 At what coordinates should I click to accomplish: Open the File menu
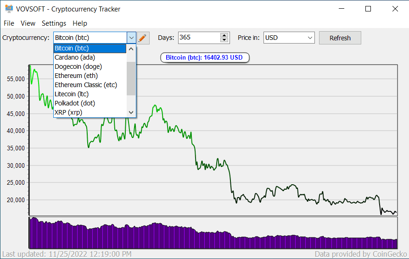coord(9,23)
